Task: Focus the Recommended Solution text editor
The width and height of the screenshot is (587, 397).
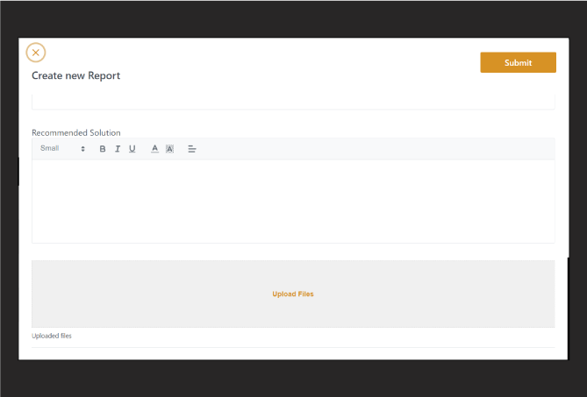Action: tap(293, 201)
